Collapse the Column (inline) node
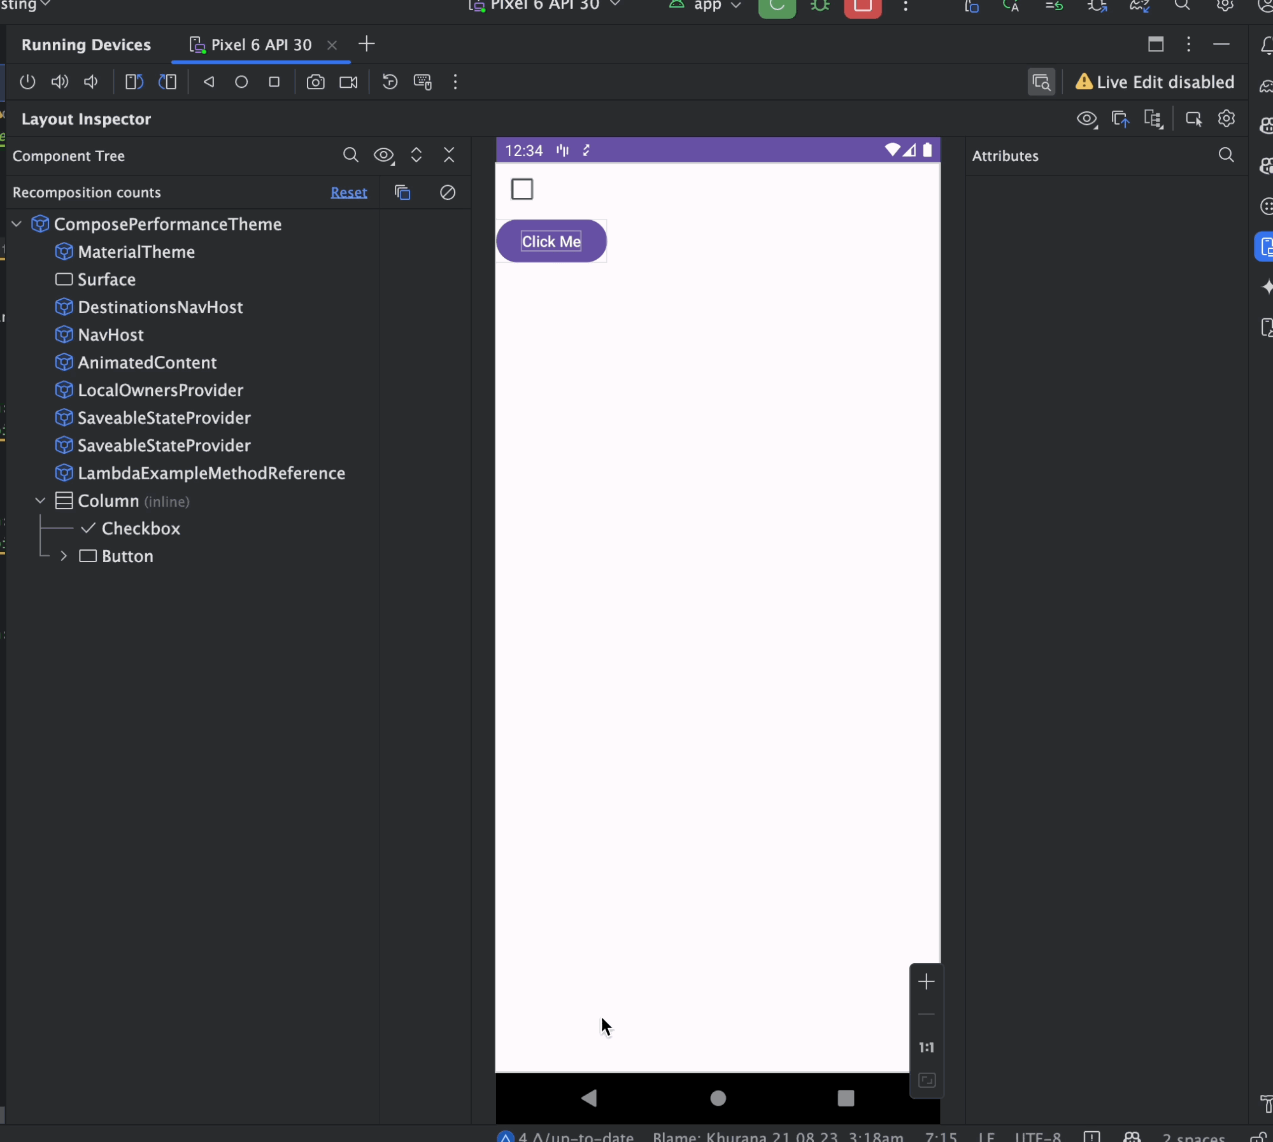The image size is (1273, 1142). pyautogui.click(x=40, y=501)
